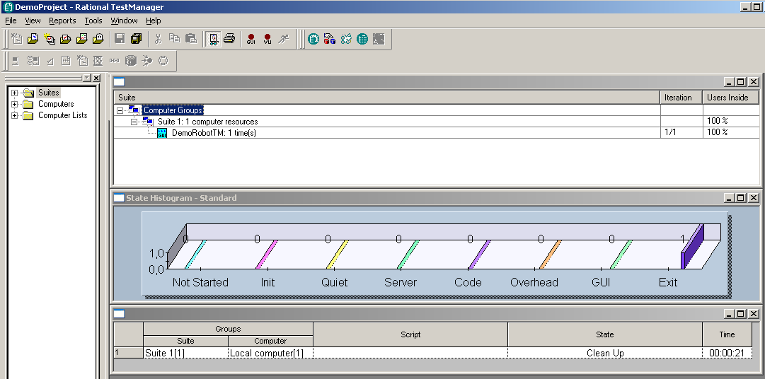Toggle the pressed workspace view toolbar button
765x379 pixels.
pos(212,39)
